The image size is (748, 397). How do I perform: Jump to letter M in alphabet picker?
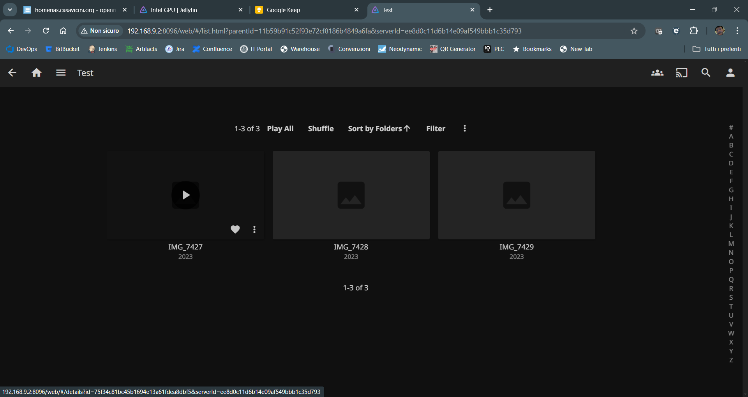[731, 244]
